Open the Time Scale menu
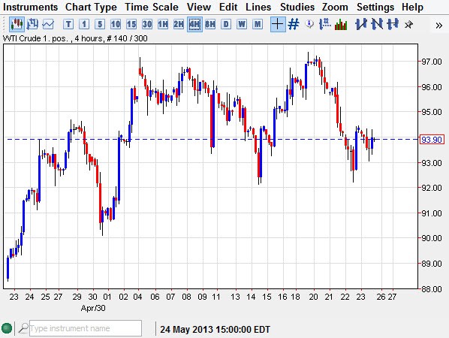Image resolution: width=449 pixels, height=338 pixels. [152, 7]
